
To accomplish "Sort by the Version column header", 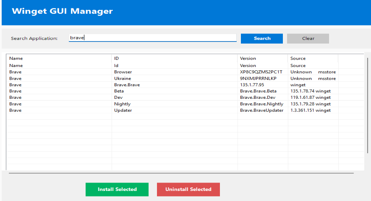I will coord(263,58).
